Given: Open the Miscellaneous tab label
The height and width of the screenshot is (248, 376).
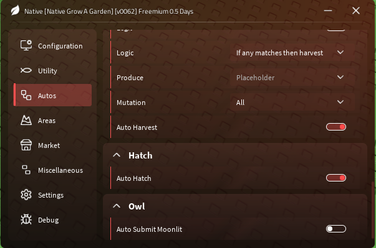Looking at the screenshot, I should 60,170.
